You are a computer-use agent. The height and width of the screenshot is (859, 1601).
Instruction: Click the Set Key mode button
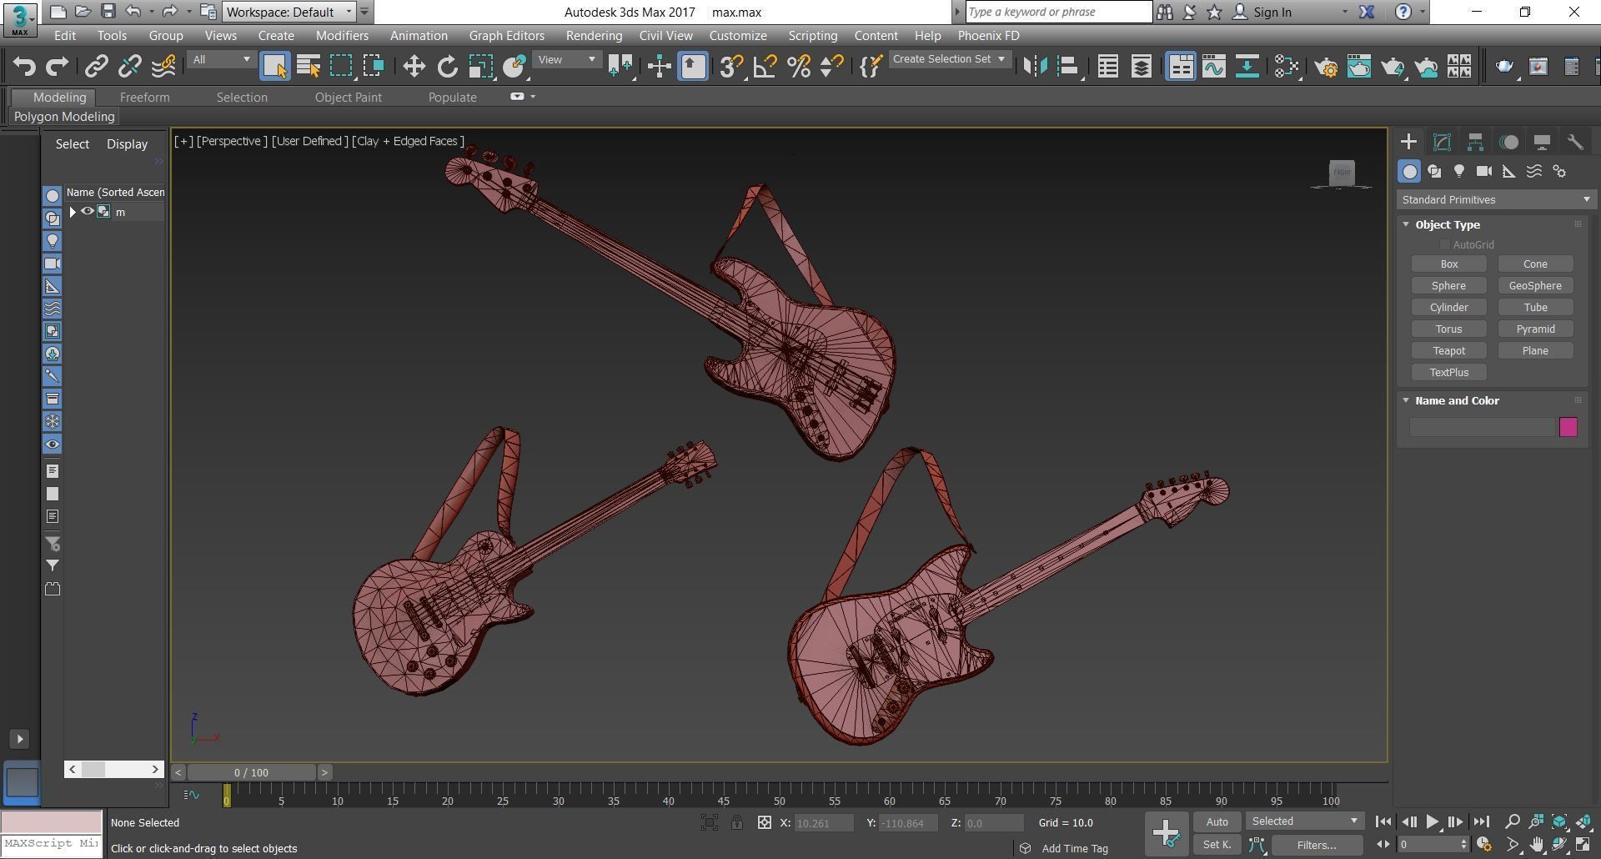(1217, 845)
